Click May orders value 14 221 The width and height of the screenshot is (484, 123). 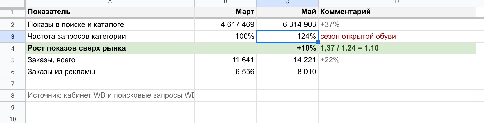point(287,60)
